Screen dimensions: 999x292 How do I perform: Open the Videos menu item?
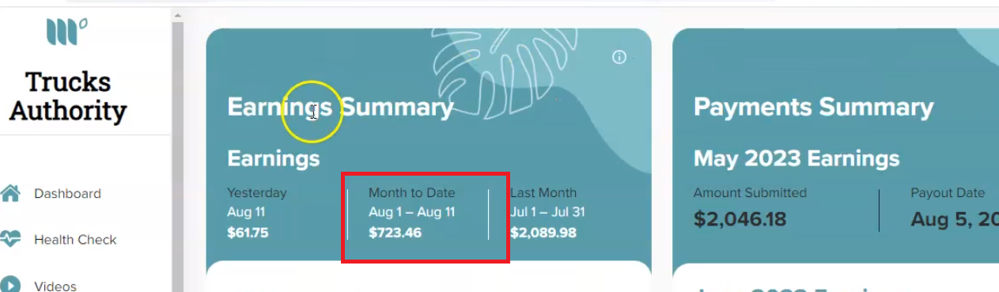pos(55,286)
